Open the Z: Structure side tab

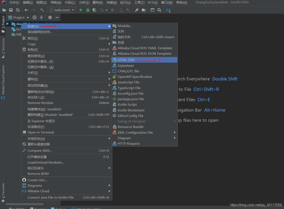coord(3,48)
